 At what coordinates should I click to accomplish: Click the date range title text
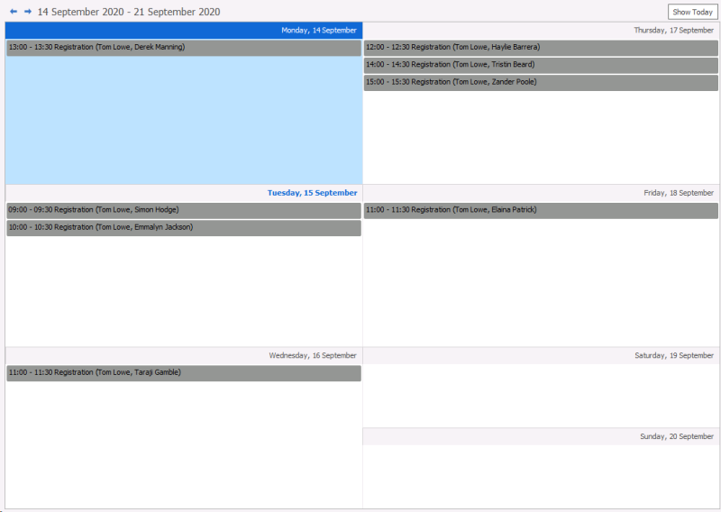tap(128, 13)
